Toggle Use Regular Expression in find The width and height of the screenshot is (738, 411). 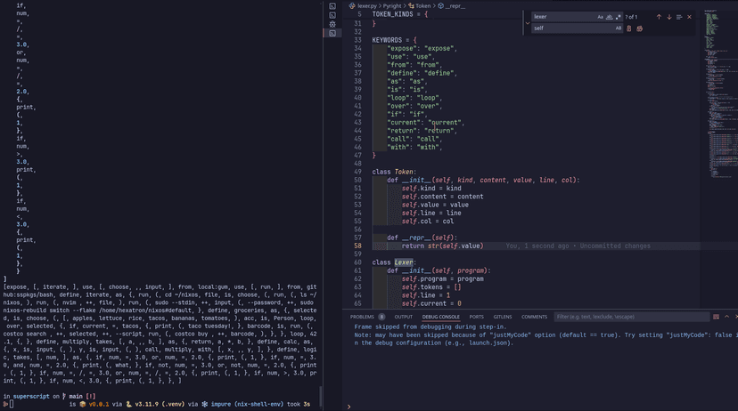[619, 17]
